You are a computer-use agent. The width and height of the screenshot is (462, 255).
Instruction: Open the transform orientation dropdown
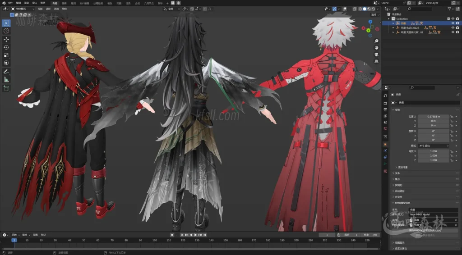coord(171,9)
